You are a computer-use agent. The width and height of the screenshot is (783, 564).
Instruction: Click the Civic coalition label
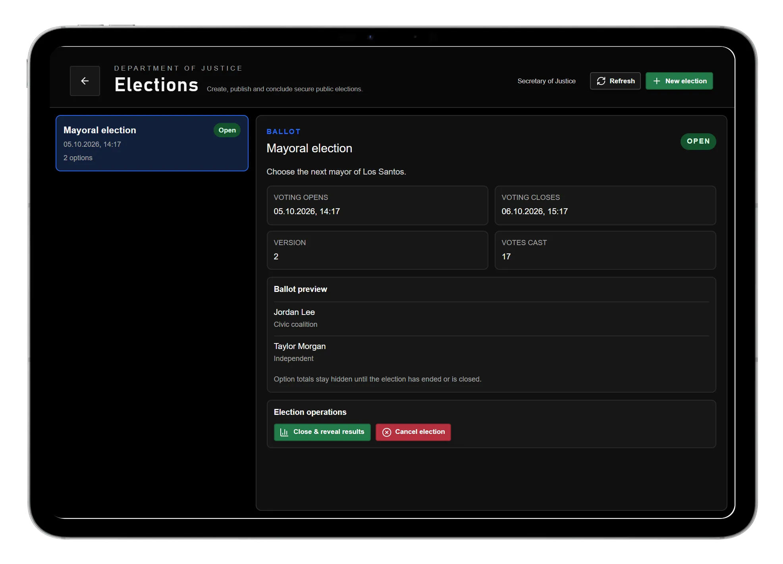(x=295, y=324)
